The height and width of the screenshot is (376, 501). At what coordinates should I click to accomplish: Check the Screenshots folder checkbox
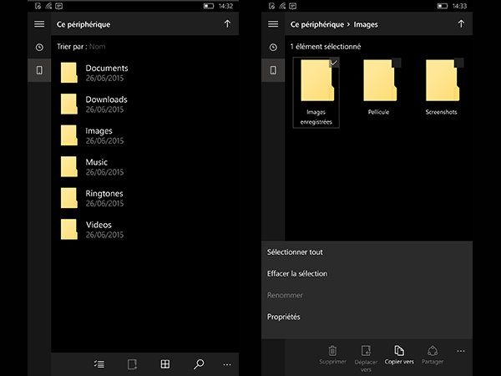pos(459,64)
